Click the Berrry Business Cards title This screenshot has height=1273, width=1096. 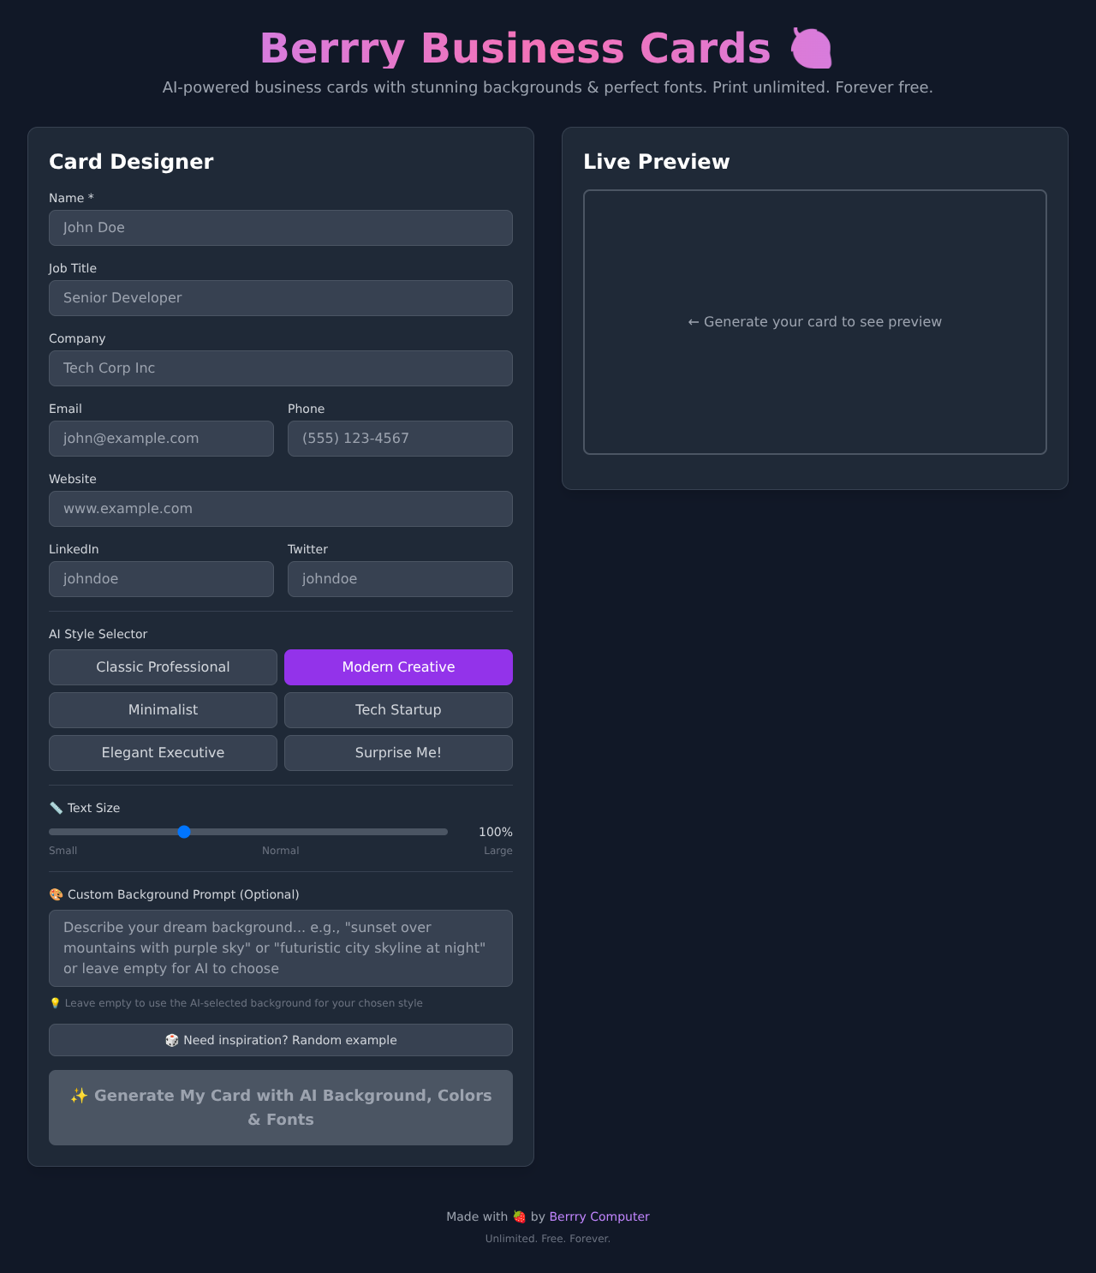[x=515, y=48]
